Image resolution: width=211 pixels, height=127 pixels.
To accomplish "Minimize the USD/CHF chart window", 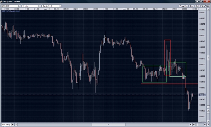I will click(x=197, y=1).
